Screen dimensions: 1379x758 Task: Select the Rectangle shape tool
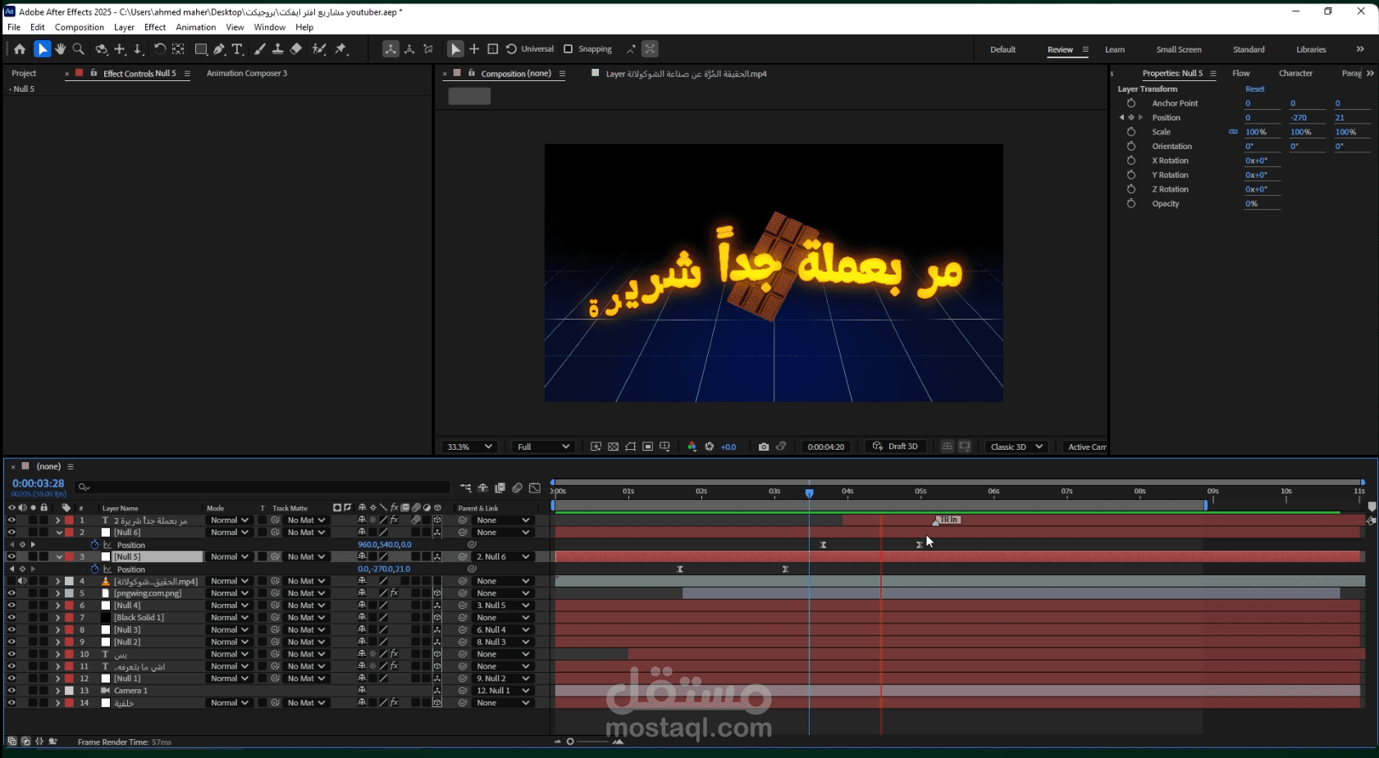201,49
